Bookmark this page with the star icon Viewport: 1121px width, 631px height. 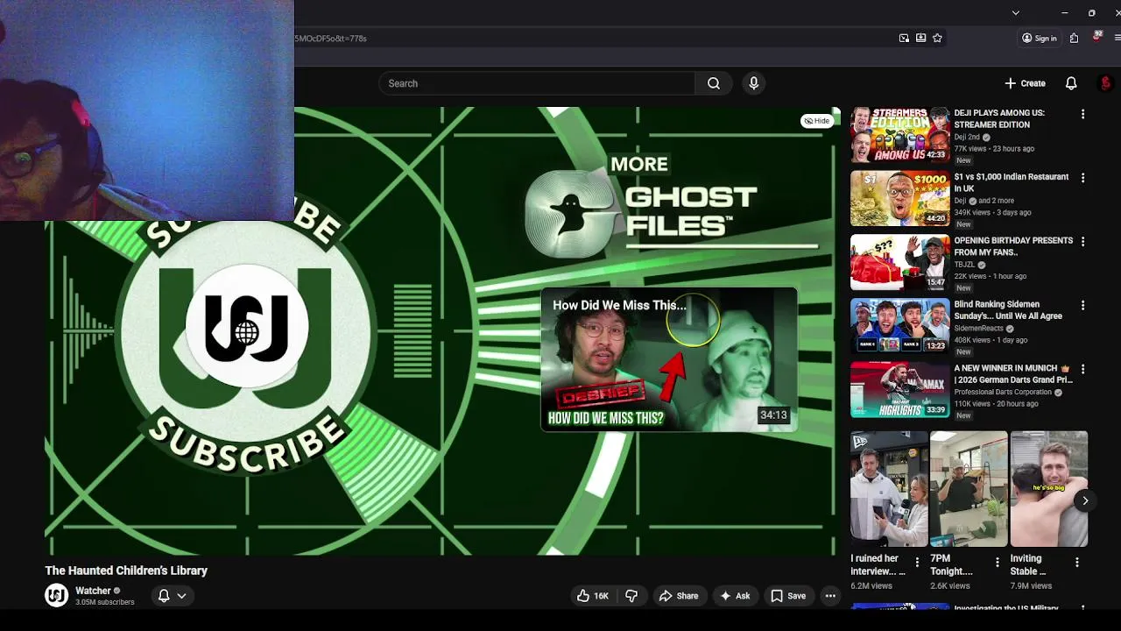coord(937,38)
